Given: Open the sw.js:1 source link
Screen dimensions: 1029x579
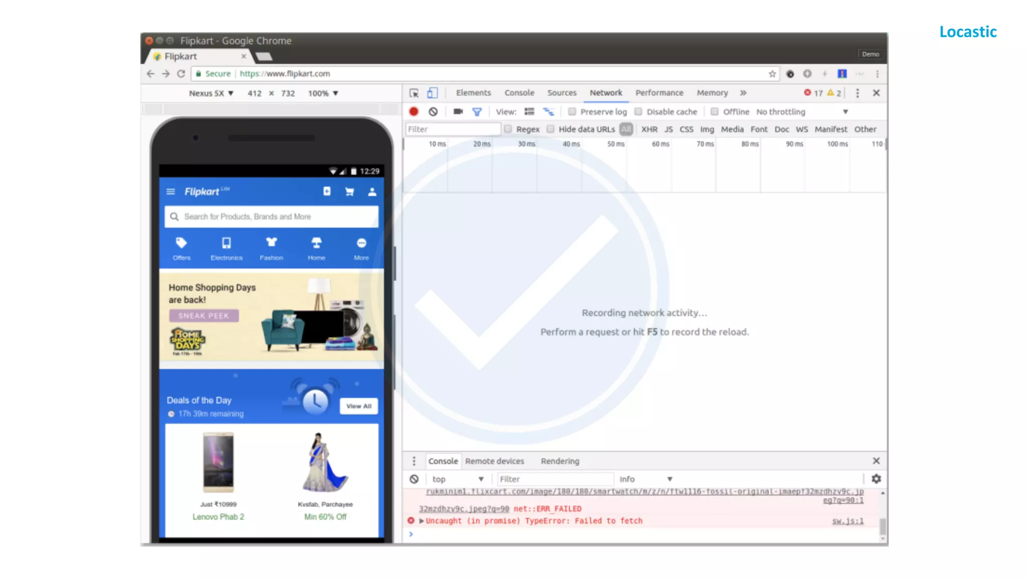Looking at the screenshot, I should pyautogui.click(x=847, y=521).
